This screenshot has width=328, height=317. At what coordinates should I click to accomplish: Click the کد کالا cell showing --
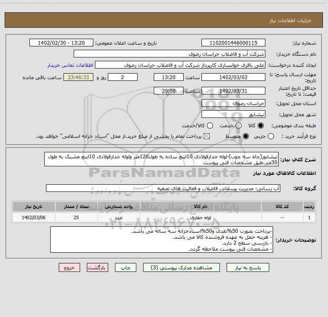point(282,217)
